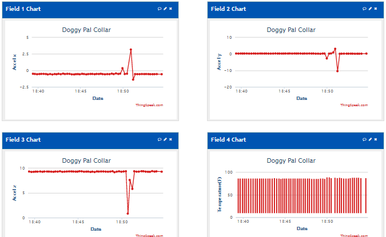This screenshot has width=386, height=237.
Task: Click the Field 4 Chart header title
Action: tap(228, 139)
